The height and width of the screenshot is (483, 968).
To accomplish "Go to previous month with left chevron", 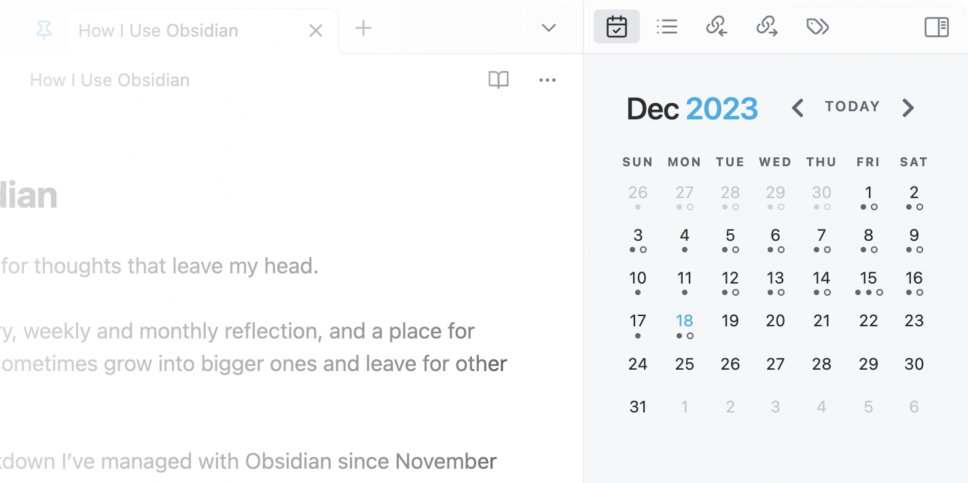I will pyautogui.click(x=797, y=107).
